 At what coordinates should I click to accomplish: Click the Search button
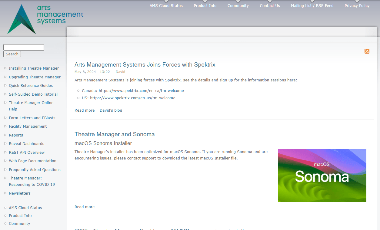(x=12, y=54)
